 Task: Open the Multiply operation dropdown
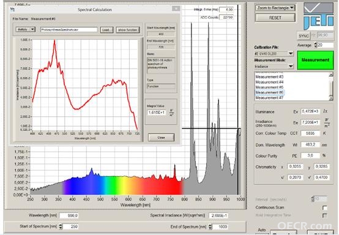(x=25, y=29)
